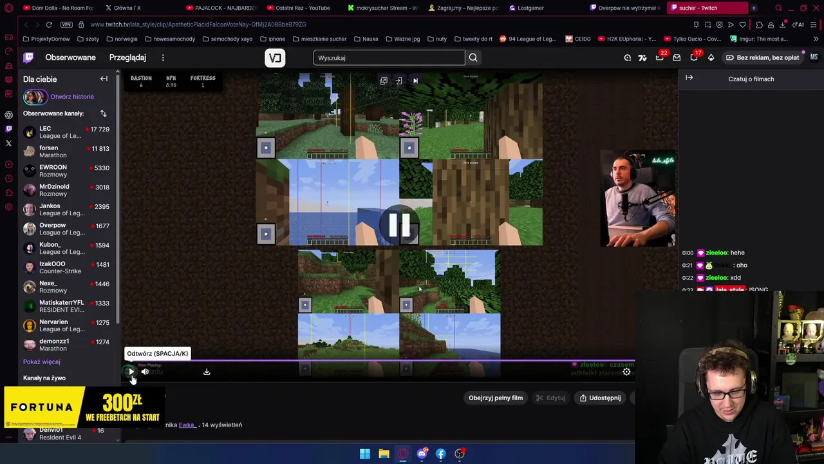This screenshot has height=464, width=824.
Task: Open the ProjektyDomow bookmark folder
Action: (x=46, y=39)
